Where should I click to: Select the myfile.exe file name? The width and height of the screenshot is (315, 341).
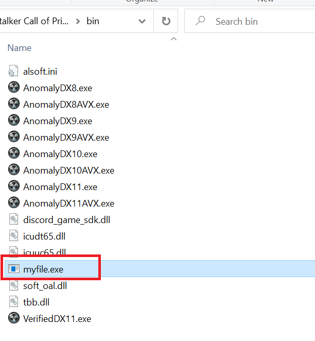[43, 269]
